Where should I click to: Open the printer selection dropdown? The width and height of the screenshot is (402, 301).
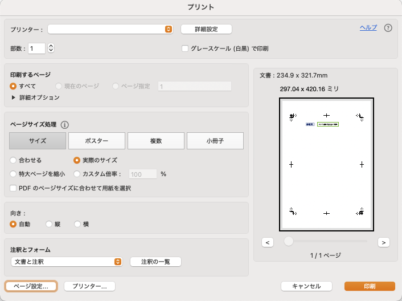pos(110,29)
